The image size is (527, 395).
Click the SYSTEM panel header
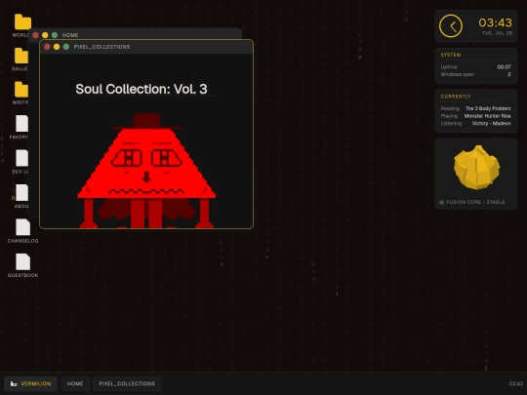click(451, 55)
